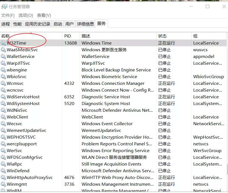Open the 服务 tab
This screenshot has width=228, height=193.
tap(102, 24)
